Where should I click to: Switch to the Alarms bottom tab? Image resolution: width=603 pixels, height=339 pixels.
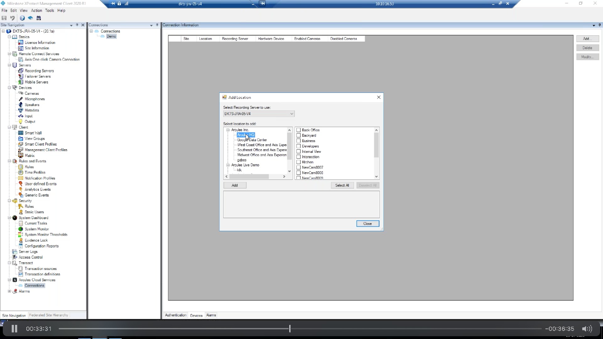coord(211,315)
